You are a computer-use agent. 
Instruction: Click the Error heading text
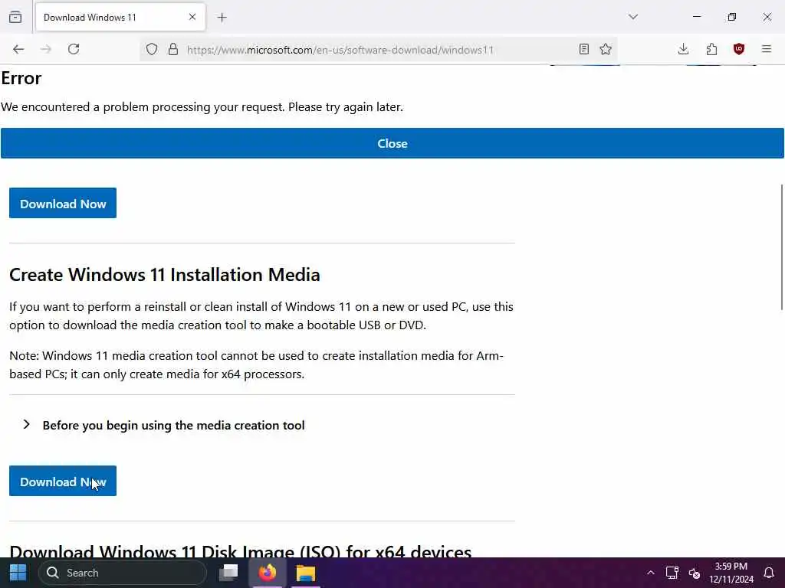[21, 78]
